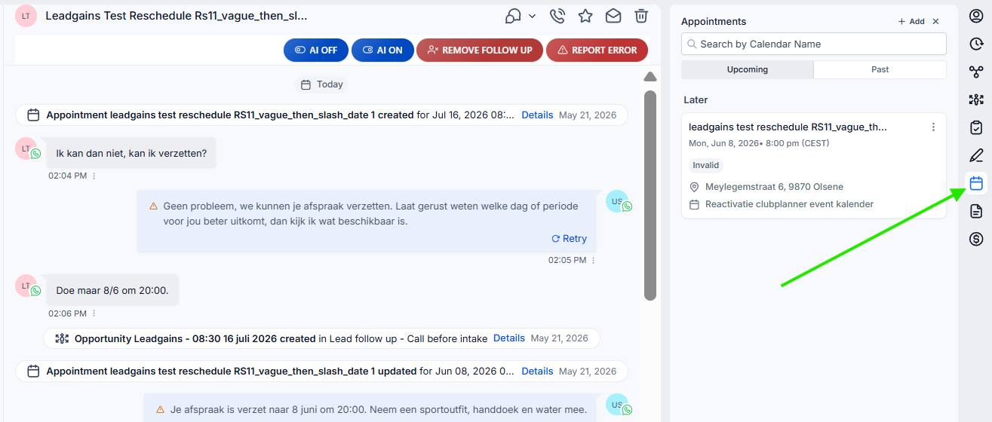Click the conversation scrollbar thumb
Image resolution: width=992 pixels, height=422 pixels.
650,196
